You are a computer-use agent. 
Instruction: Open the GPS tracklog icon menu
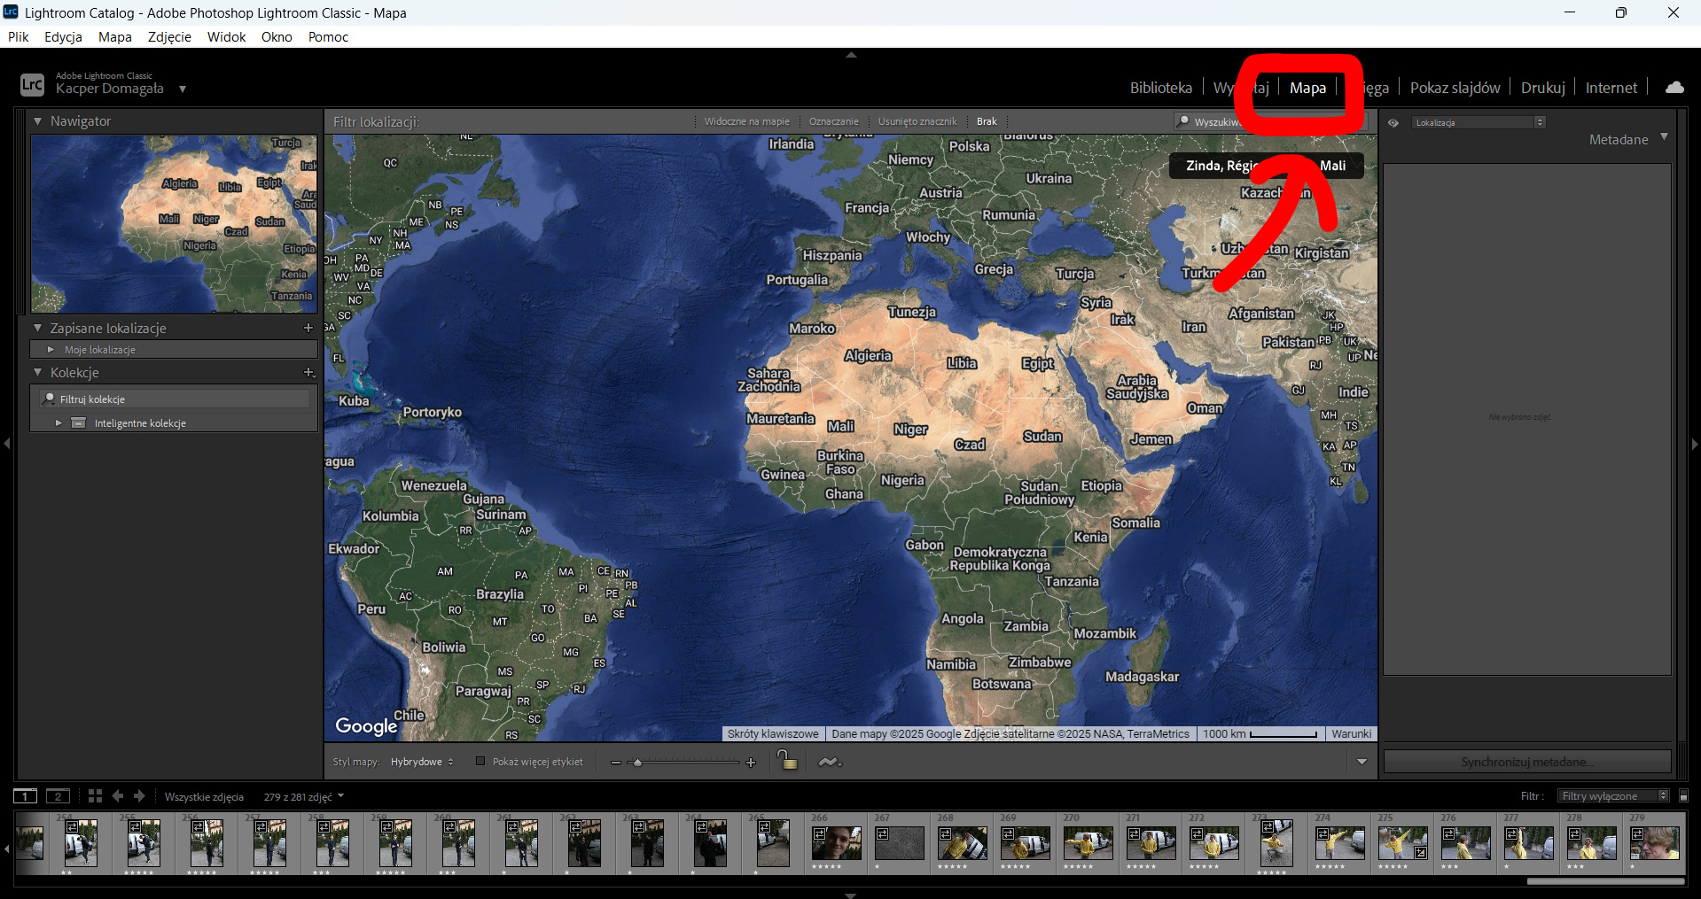point(830,762)
